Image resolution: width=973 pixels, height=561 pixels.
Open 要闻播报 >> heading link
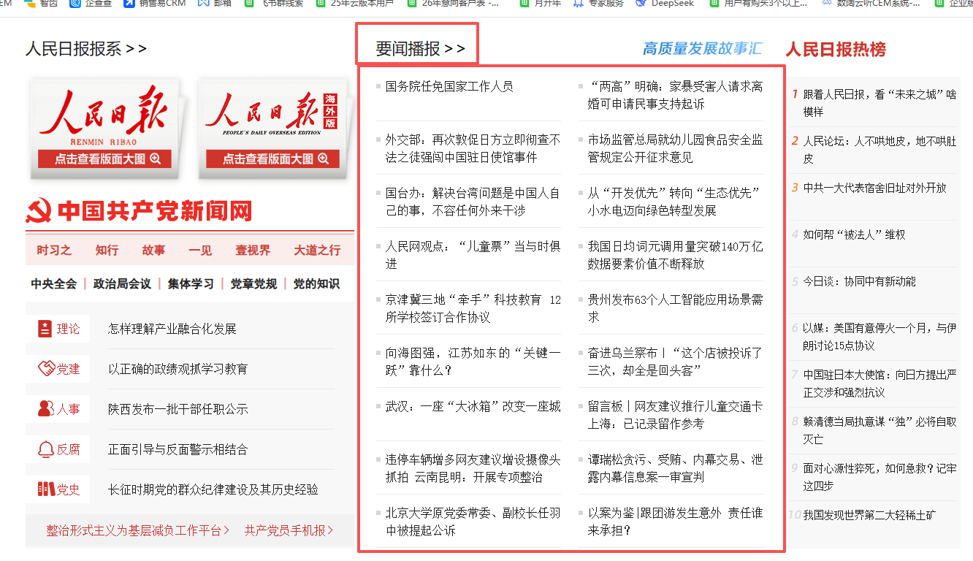tap(420, 49)
